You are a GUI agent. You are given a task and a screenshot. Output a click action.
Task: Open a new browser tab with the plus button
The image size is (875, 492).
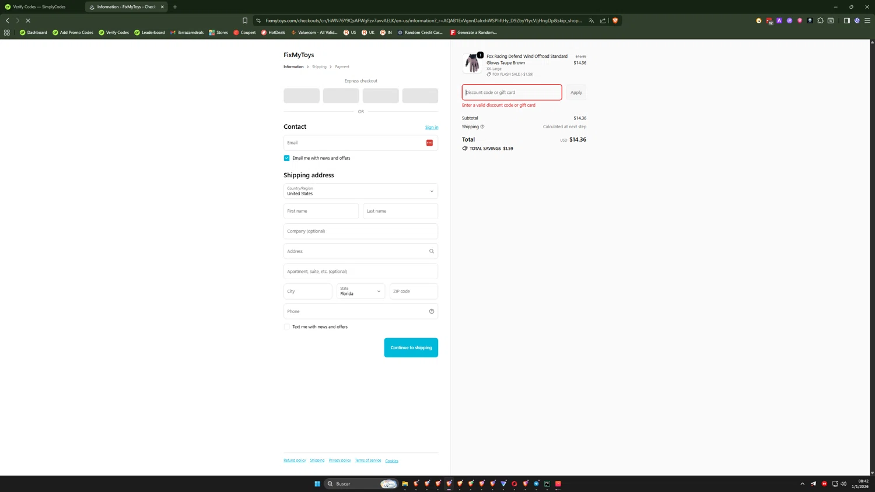tap(175, 7)
